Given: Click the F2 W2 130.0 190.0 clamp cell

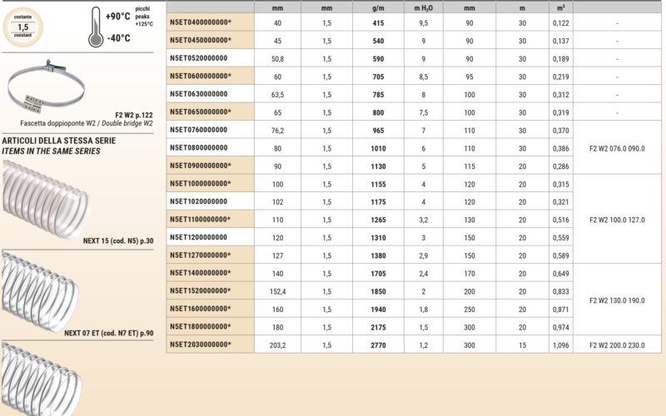Looking at the screenshot, I should tap(617, 300).
